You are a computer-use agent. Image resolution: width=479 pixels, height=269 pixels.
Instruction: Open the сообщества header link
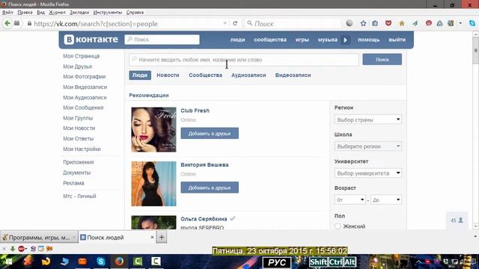[x=270, y=40]
